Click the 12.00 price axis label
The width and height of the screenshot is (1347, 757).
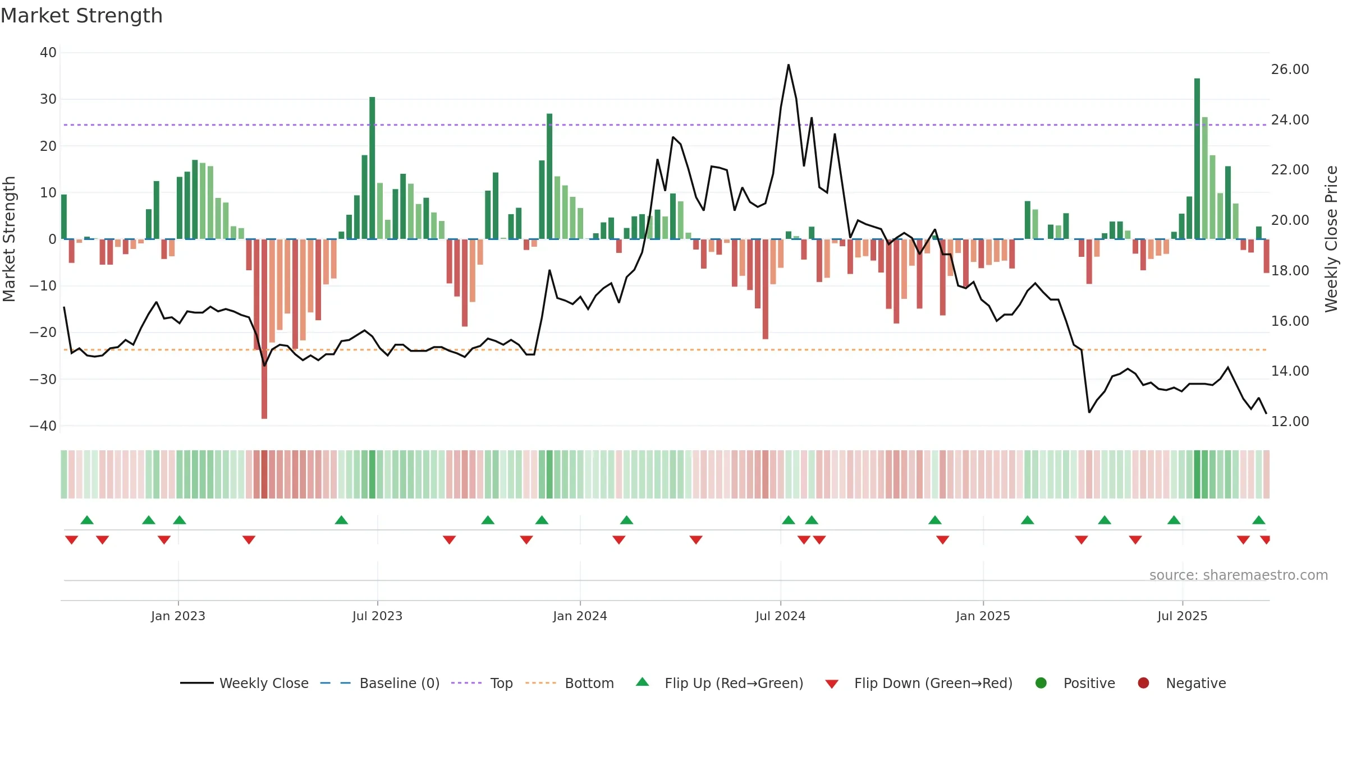tap(1290, 422)
